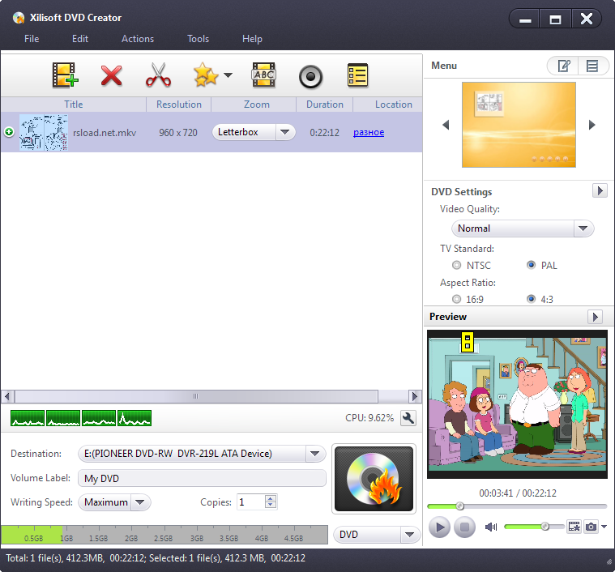Click the film-strip thumbnail icon in preview
Image resolution: width=615 pixels, height=572 pixels.
(574, 527)
